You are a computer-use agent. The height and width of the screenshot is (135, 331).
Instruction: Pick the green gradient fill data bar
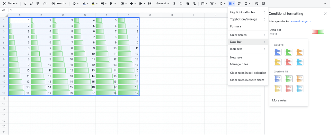[x=289, y=79]
